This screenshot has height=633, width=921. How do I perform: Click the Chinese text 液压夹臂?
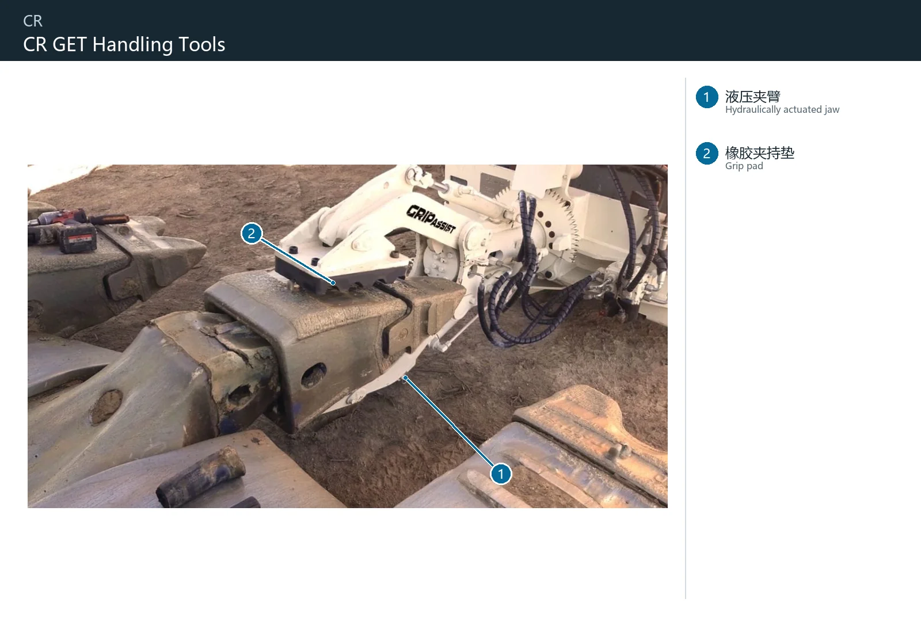pos(752,96)
